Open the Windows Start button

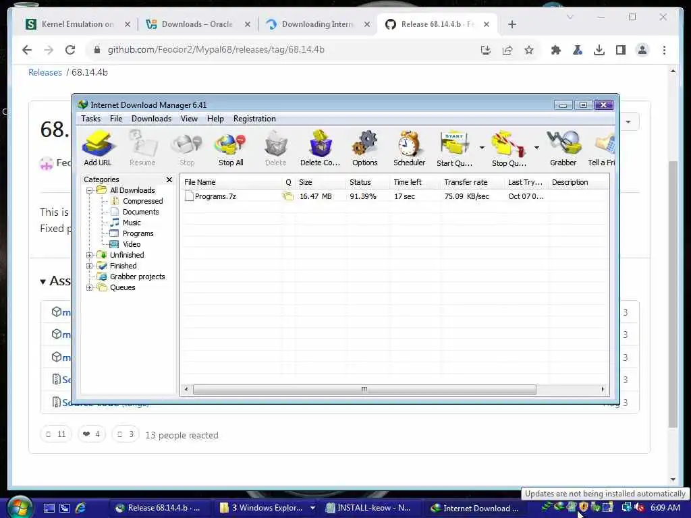click(x=20, y=507)
